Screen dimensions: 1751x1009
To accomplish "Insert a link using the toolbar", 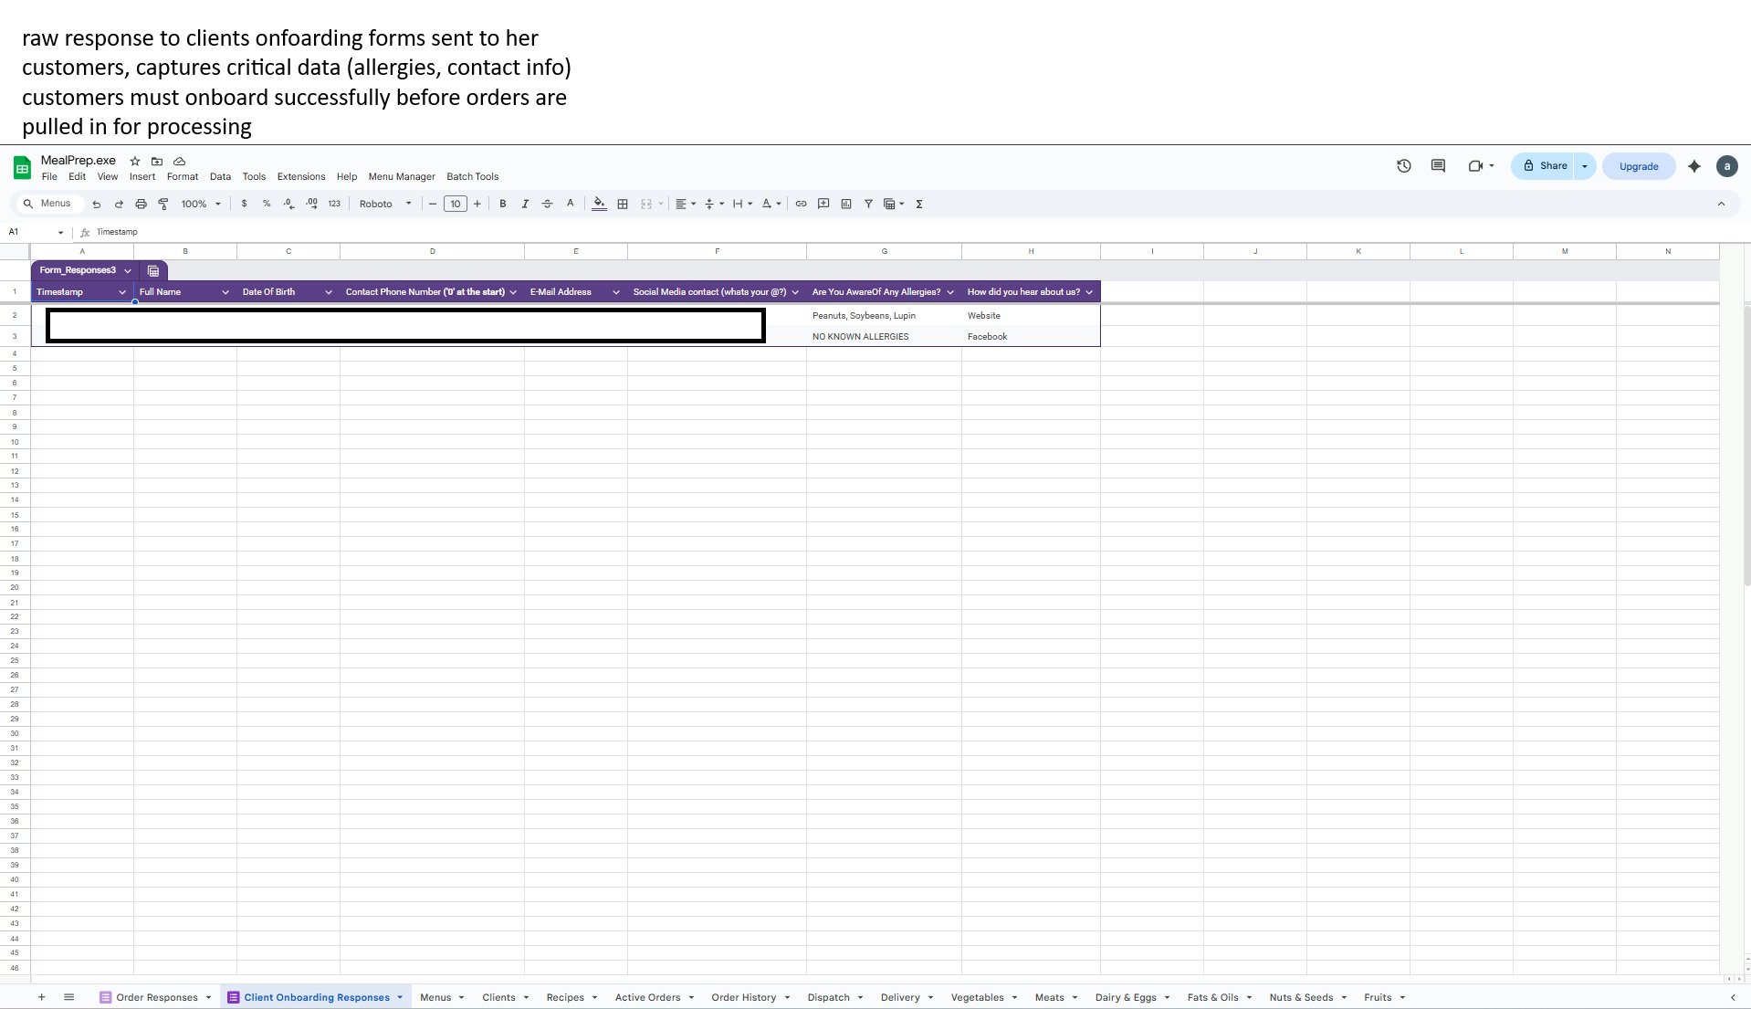I will coord(801,204).
